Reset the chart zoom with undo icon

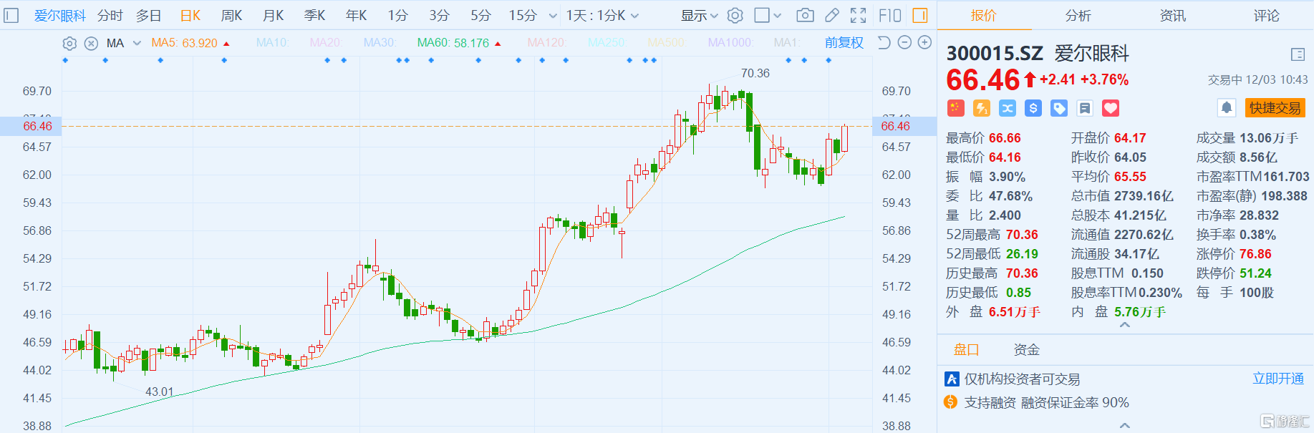point(884,43)
